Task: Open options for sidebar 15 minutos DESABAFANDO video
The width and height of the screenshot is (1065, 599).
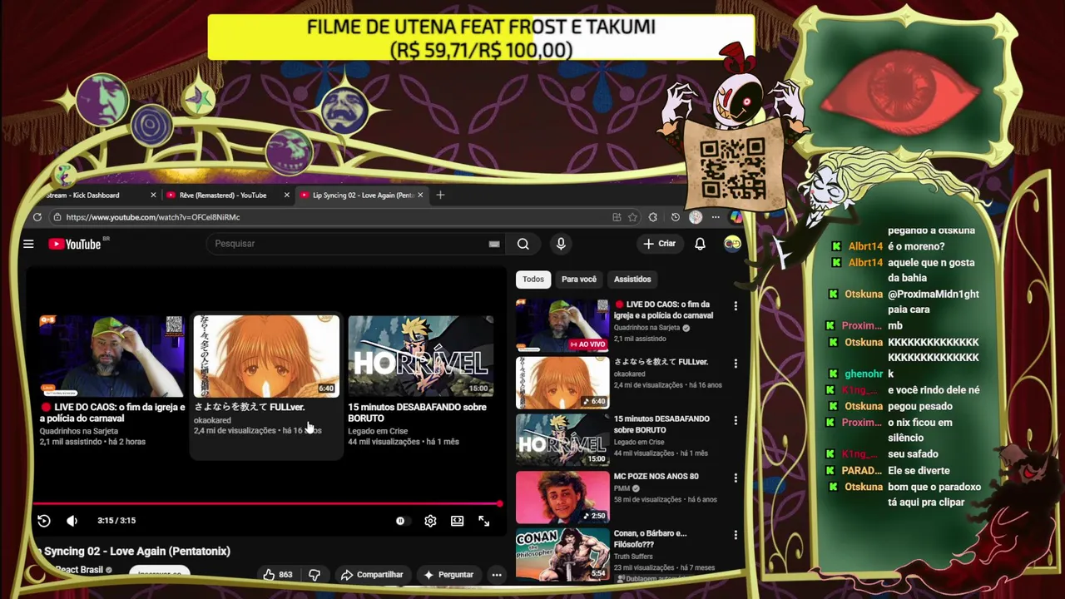Action: pyautogui.click(x=736, y=420)
